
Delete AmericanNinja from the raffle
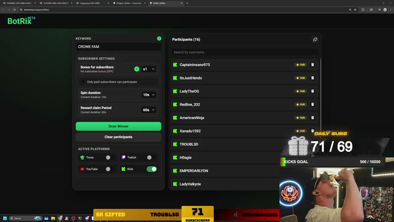tap(312, 118)
